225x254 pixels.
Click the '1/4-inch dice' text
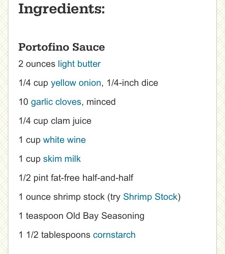click(x=132, y=83)
